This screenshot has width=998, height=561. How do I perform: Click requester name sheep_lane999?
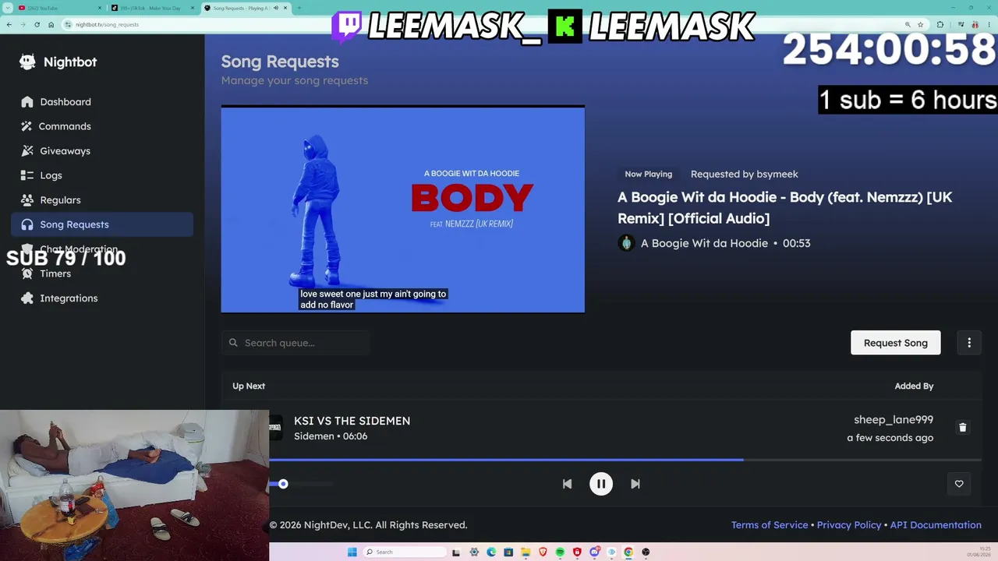coord(894,420)
